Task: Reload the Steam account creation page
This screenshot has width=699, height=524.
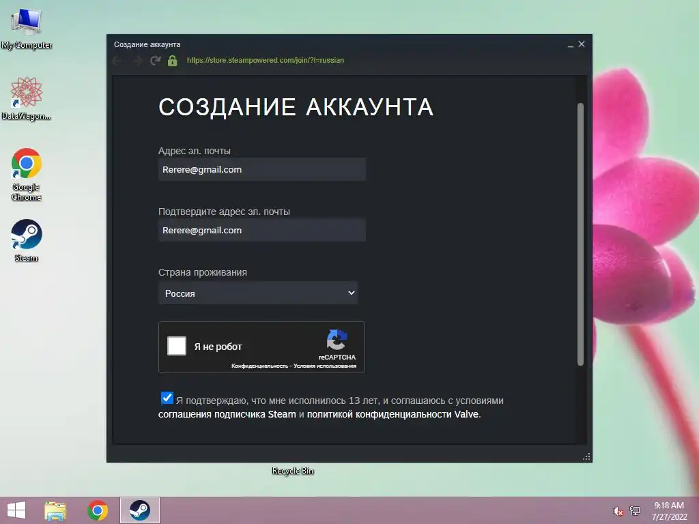Action: tap(156, 61)
